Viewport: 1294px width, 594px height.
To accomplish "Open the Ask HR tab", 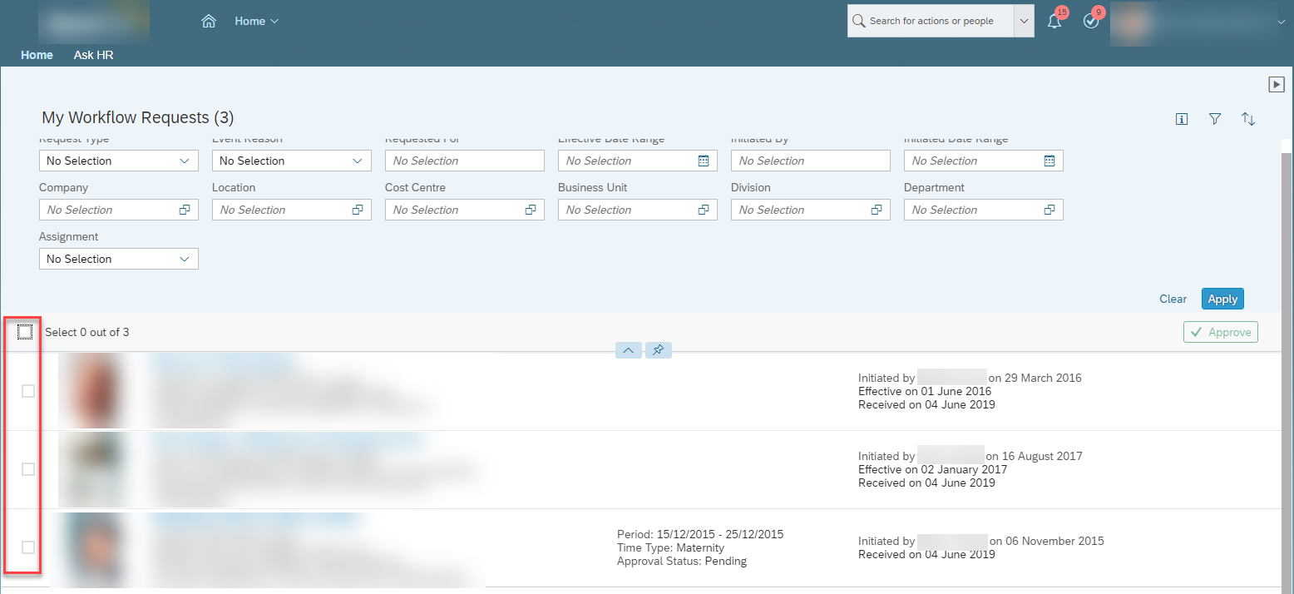I will pyautogui.click(x=94, y=55).
